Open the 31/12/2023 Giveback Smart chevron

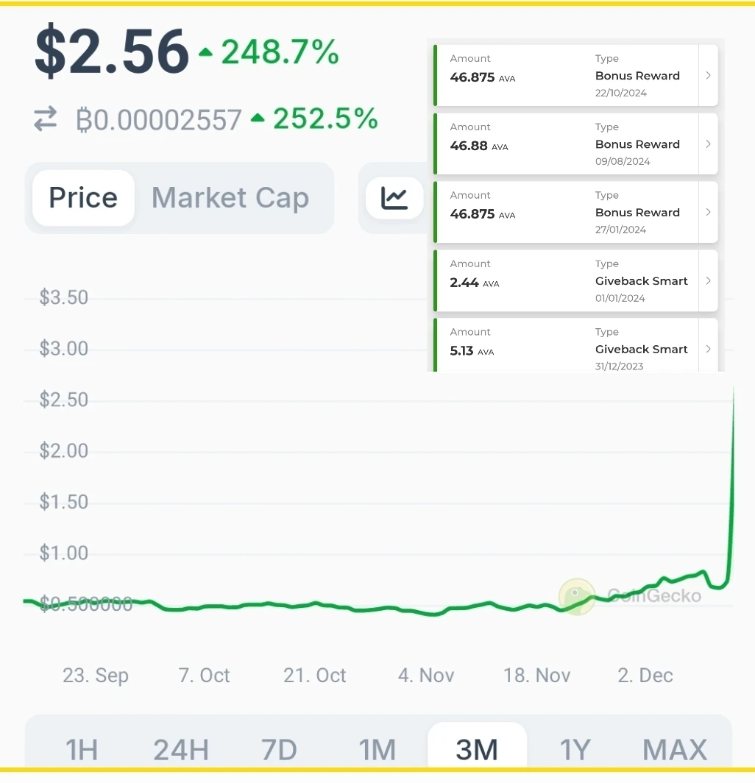coord(708,349)
